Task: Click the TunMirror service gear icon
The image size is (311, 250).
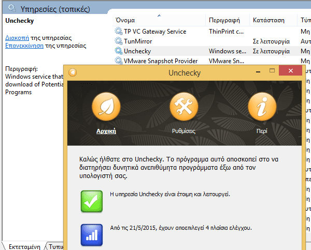Action: (118, 41)
